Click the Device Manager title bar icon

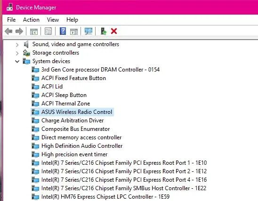(9, 7)
